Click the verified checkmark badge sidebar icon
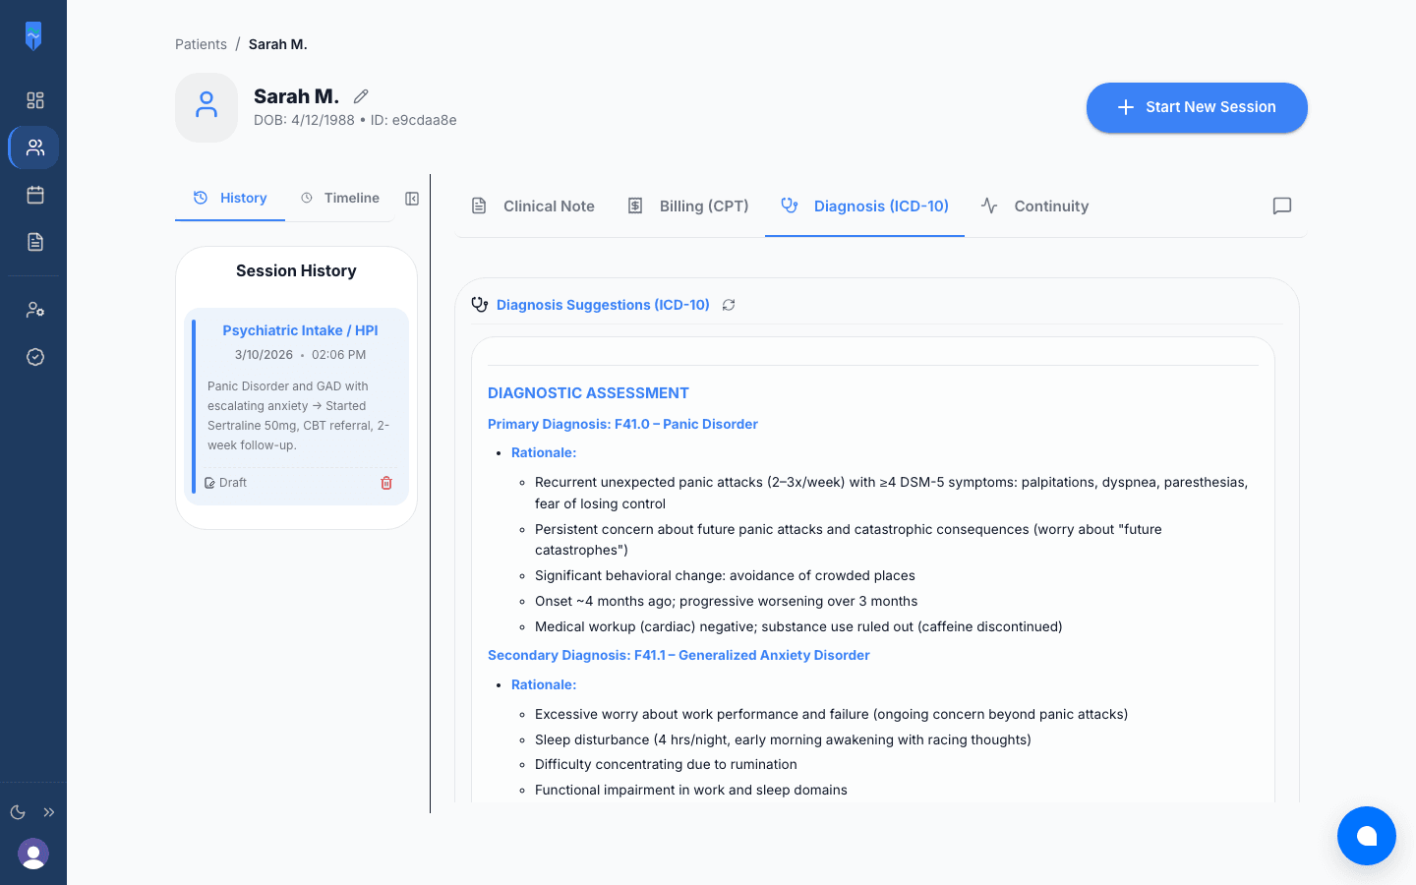The image size is (1416, 885). [x=35, y=357]
